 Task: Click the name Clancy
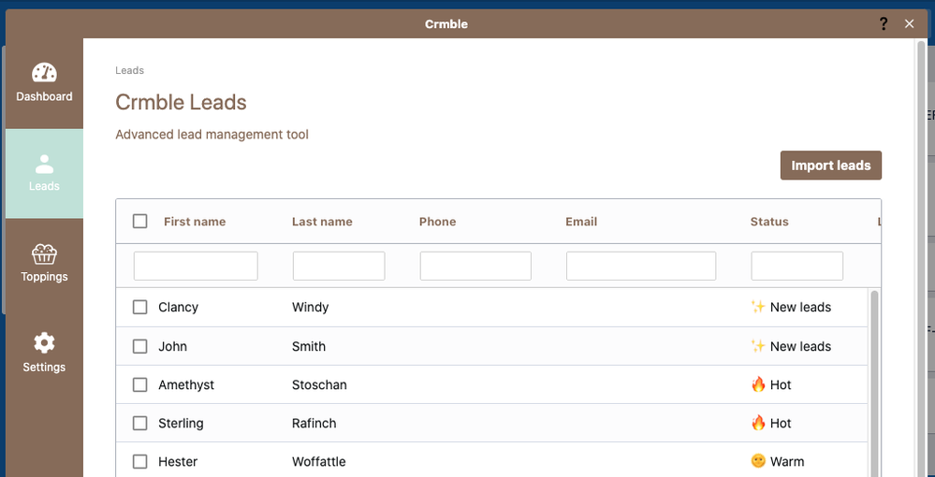178,307
